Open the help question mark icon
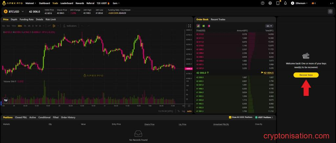 click(262, 3)
